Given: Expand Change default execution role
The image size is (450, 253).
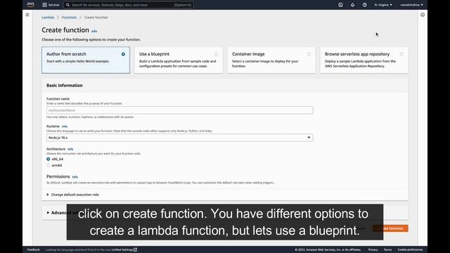Looking at the screenshot, I should (x=72, y=195).
